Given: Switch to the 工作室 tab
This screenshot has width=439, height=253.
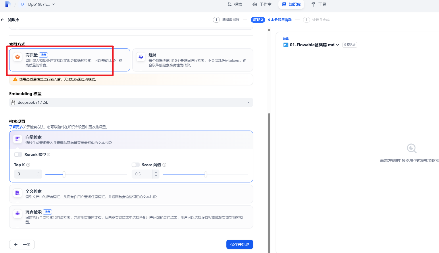Looking at the screenshot, I should pyautogui.click(x=262, y=4).
